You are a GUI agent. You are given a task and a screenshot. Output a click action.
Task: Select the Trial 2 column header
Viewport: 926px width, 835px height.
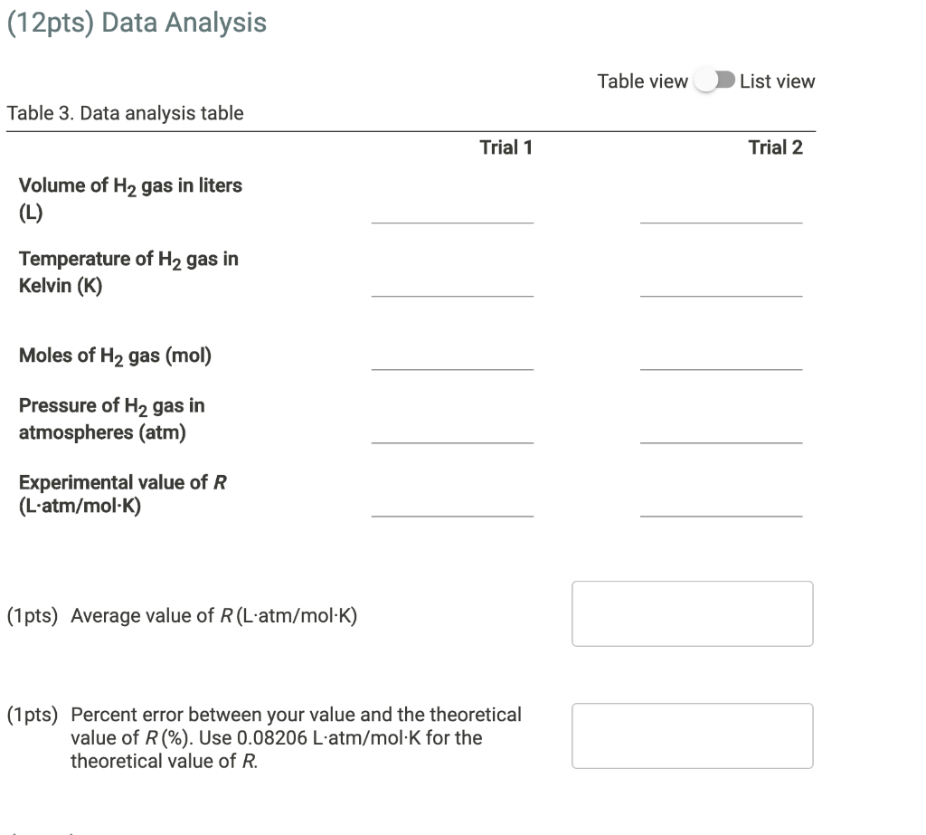tap(776, 147)
